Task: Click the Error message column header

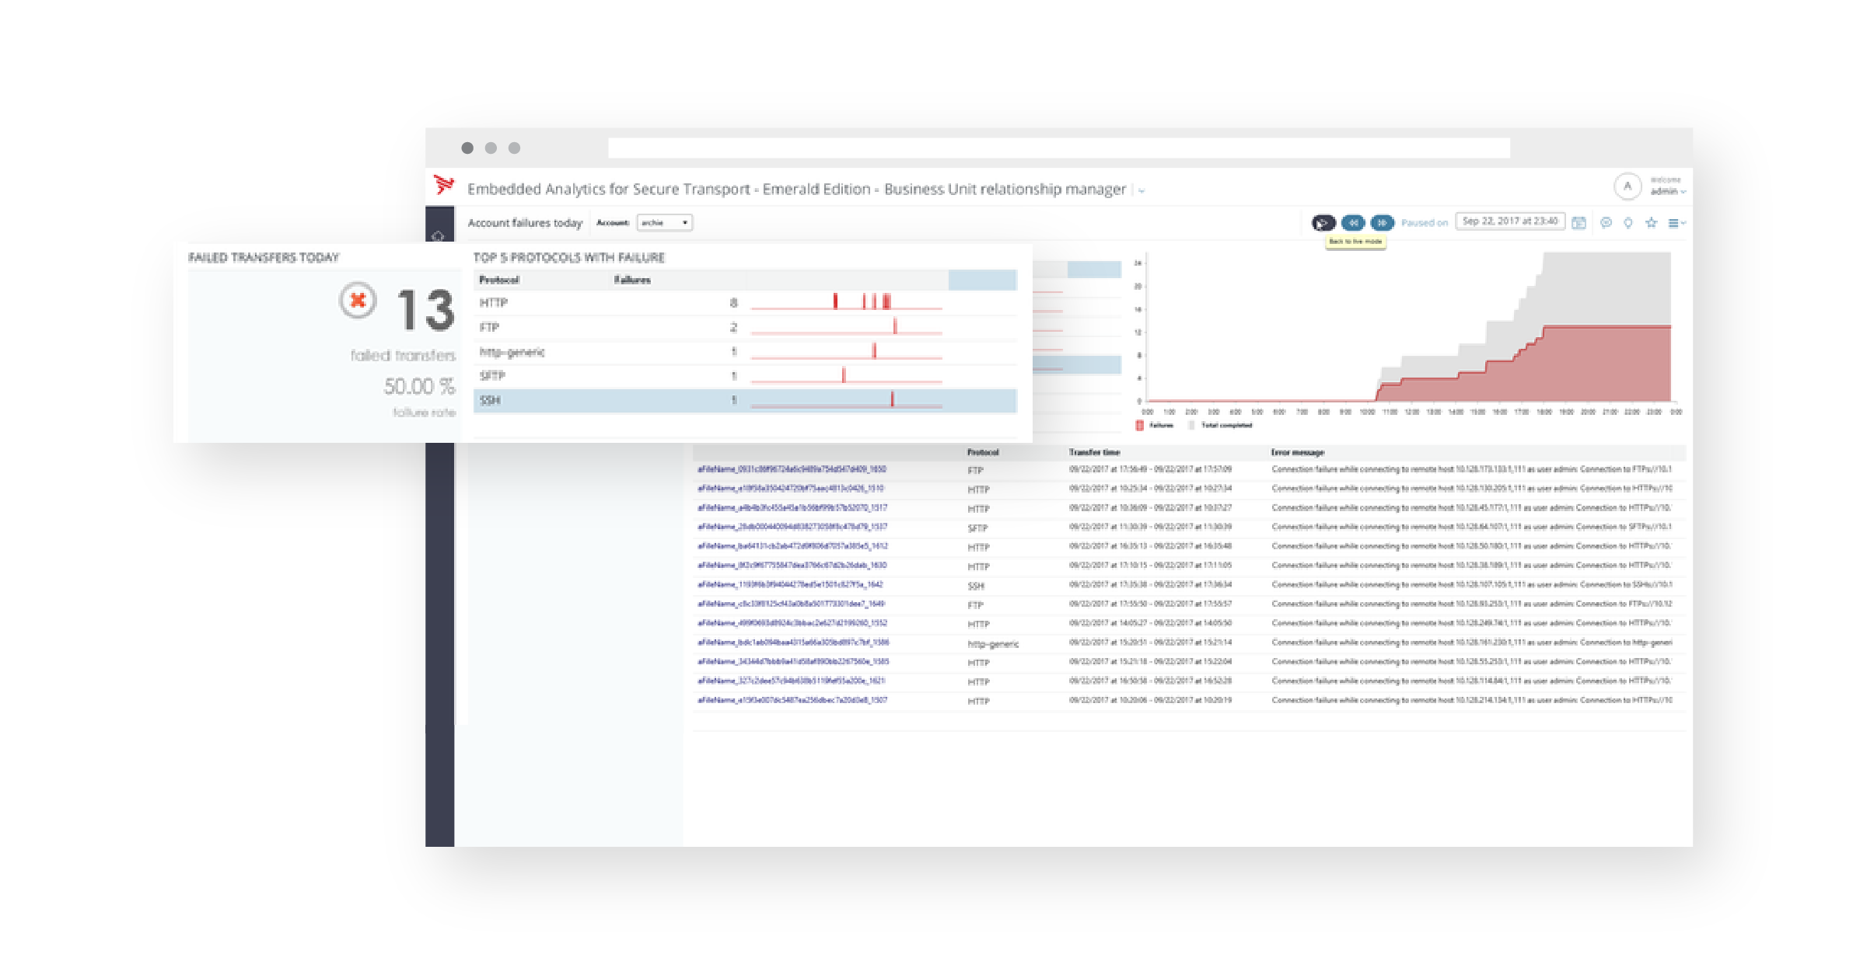Action: click(x=1297, y=452)
